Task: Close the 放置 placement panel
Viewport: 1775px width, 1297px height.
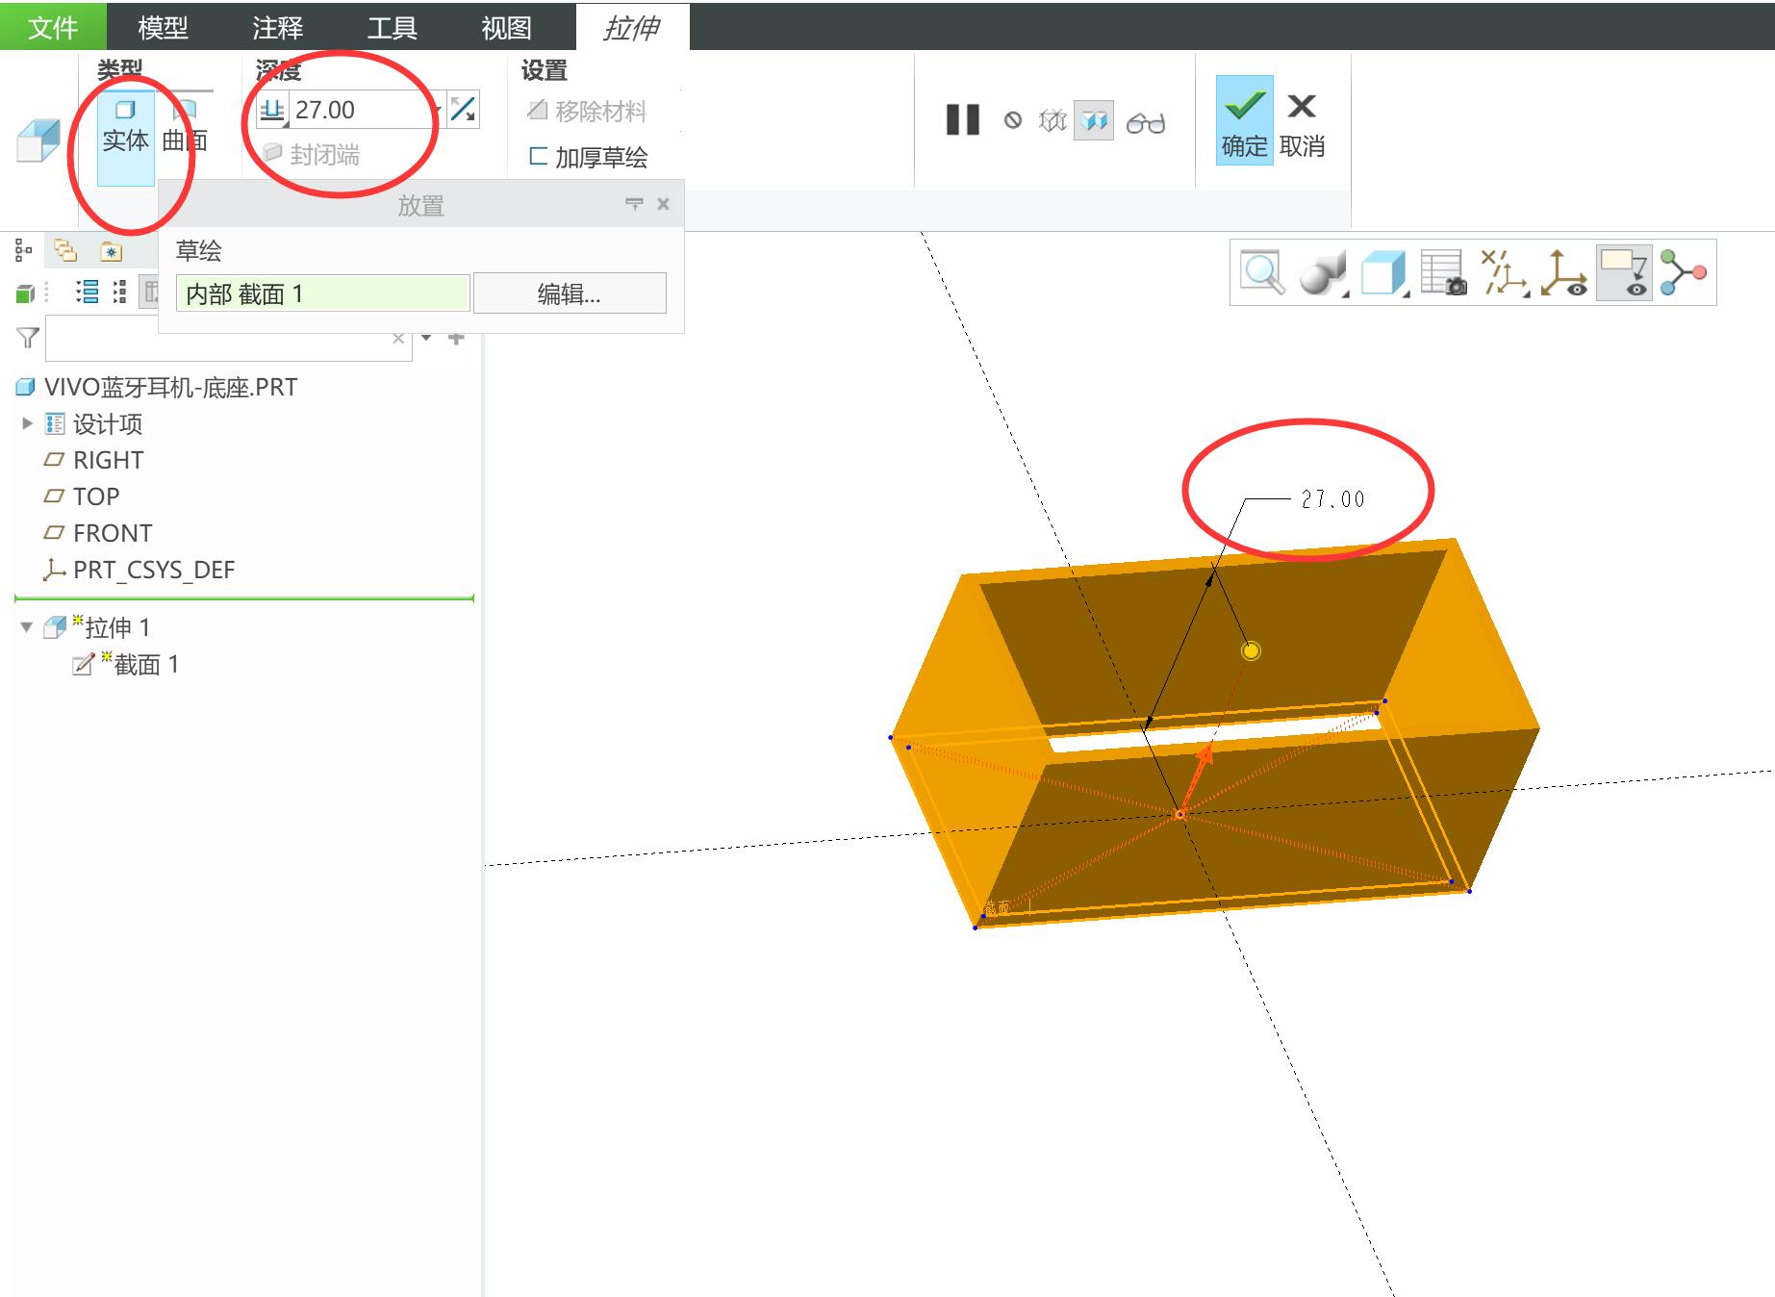Action: 663,204
